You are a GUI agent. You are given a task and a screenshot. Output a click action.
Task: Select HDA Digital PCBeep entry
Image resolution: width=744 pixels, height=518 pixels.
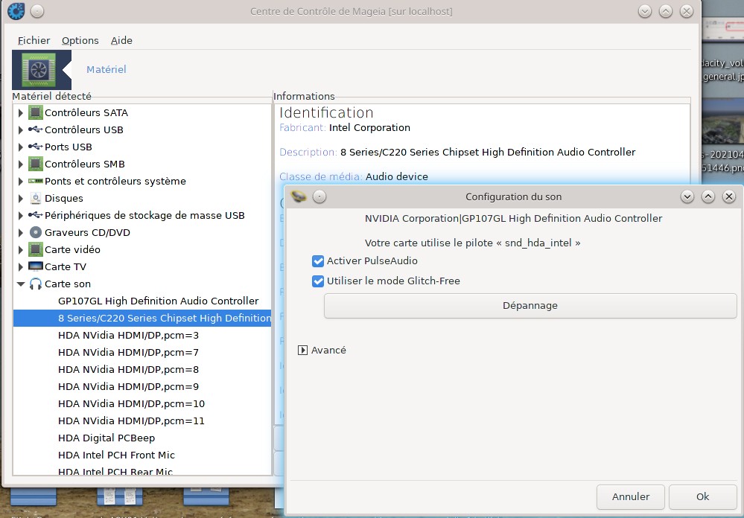(142, 438)
